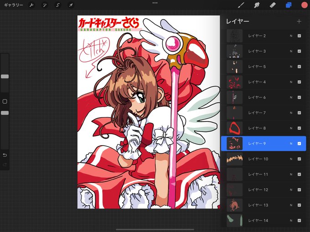Open blend mode N for レイヤー 7
Viewport: 310px width, 232px height.
click(x=291, y=113)
